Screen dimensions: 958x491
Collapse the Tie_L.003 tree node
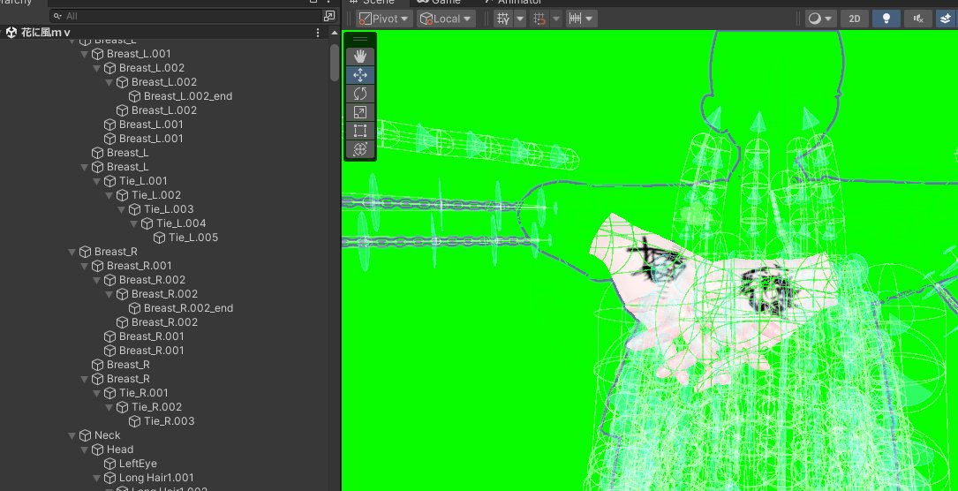coord(122,209)
